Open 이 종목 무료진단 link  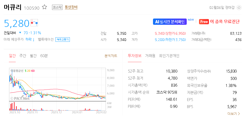pyautogui.click(x=225, y=22)
